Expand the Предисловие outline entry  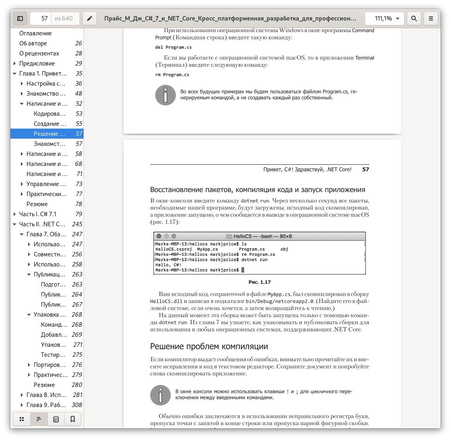[x=15, y=63]
